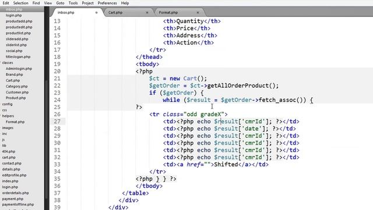This screenshot has height=210, width=373.
Task: Open productlist.php in sidebar
Action: pyautogui.click(x=18, y=33)
